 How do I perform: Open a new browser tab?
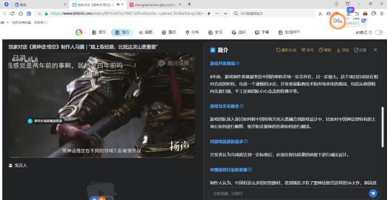(189, 4)
